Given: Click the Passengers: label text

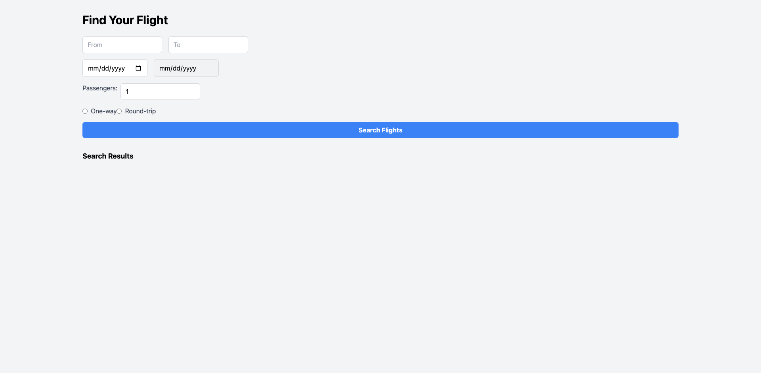Looking at the screenshot, I should pyautogui.click(x=100, y=88).
